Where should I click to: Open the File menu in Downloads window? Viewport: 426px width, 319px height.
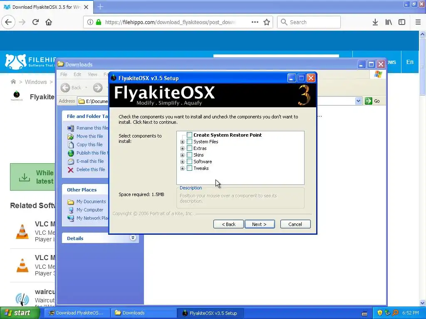(64, 74)
